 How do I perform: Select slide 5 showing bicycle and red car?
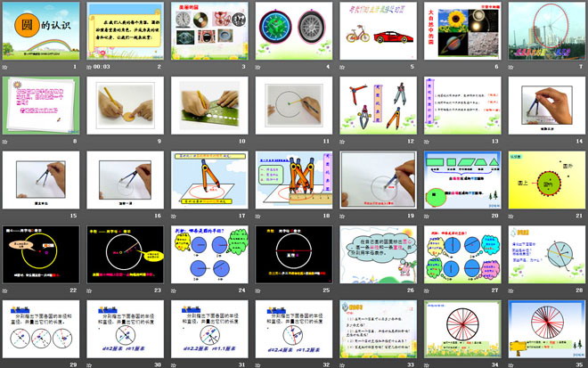click(x=377, y=31)
